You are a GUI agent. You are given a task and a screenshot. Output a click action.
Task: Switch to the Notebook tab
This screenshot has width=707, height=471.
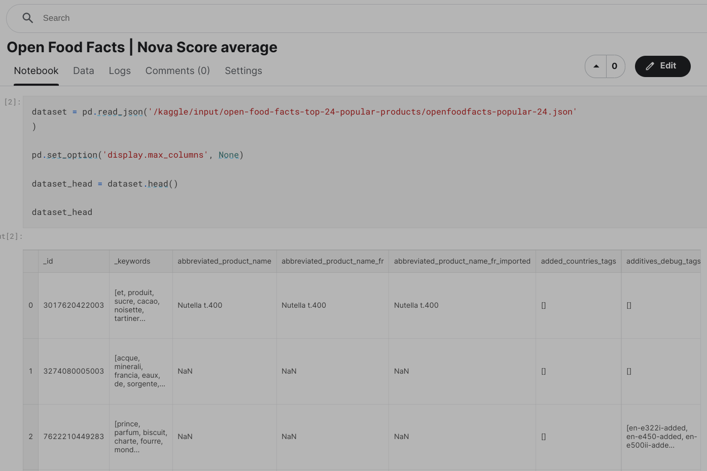36,71
